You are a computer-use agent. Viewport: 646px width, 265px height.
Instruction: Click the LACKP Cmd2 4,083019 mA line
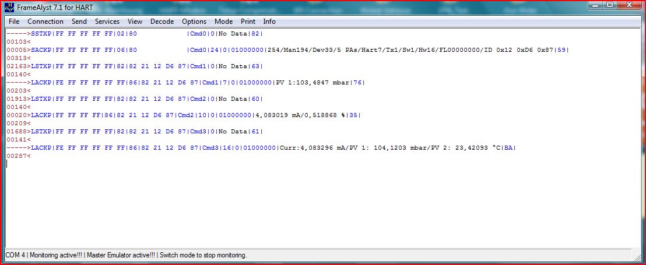[x=184, y=115]
